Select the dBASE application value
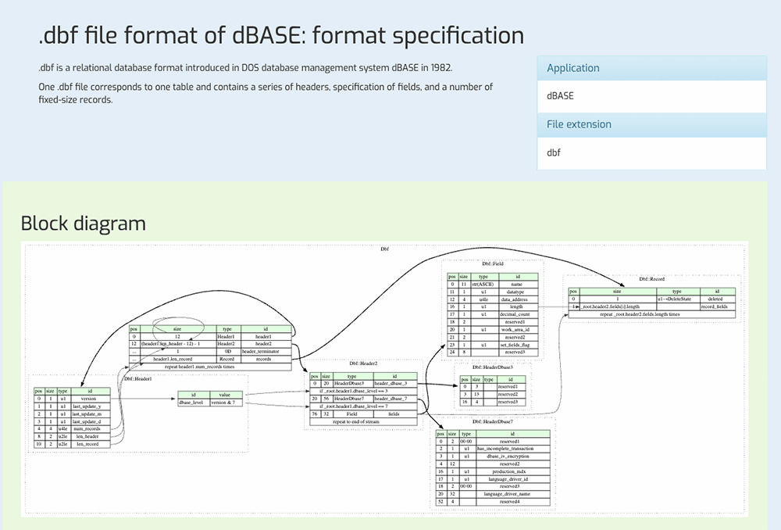The image size is (781, 530). coord(560,95)
